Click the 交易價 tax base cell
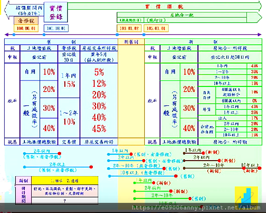 (x=69, y=142)
